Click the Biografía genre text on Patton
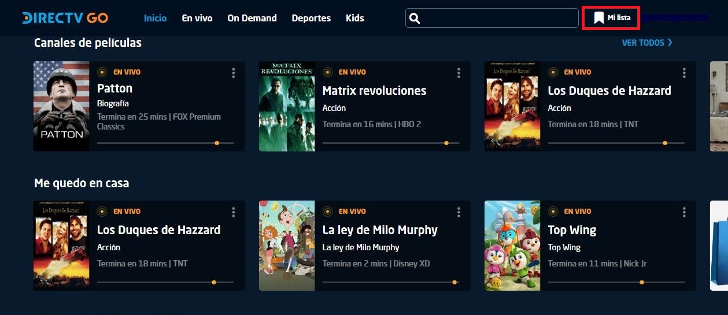The height and width of the screenshot is (315, 728). 113,103
